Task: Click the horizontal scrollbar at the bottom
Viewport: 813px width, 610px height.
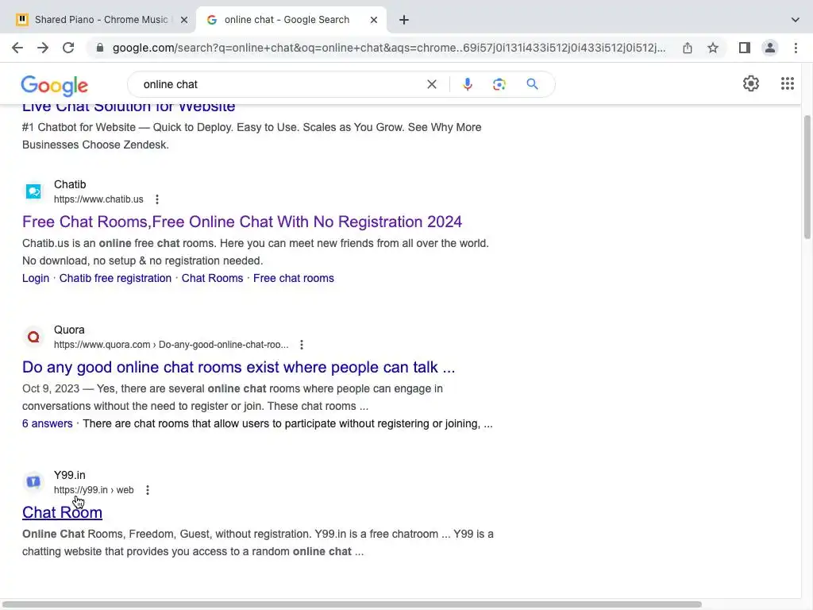Action: (353, 604)
